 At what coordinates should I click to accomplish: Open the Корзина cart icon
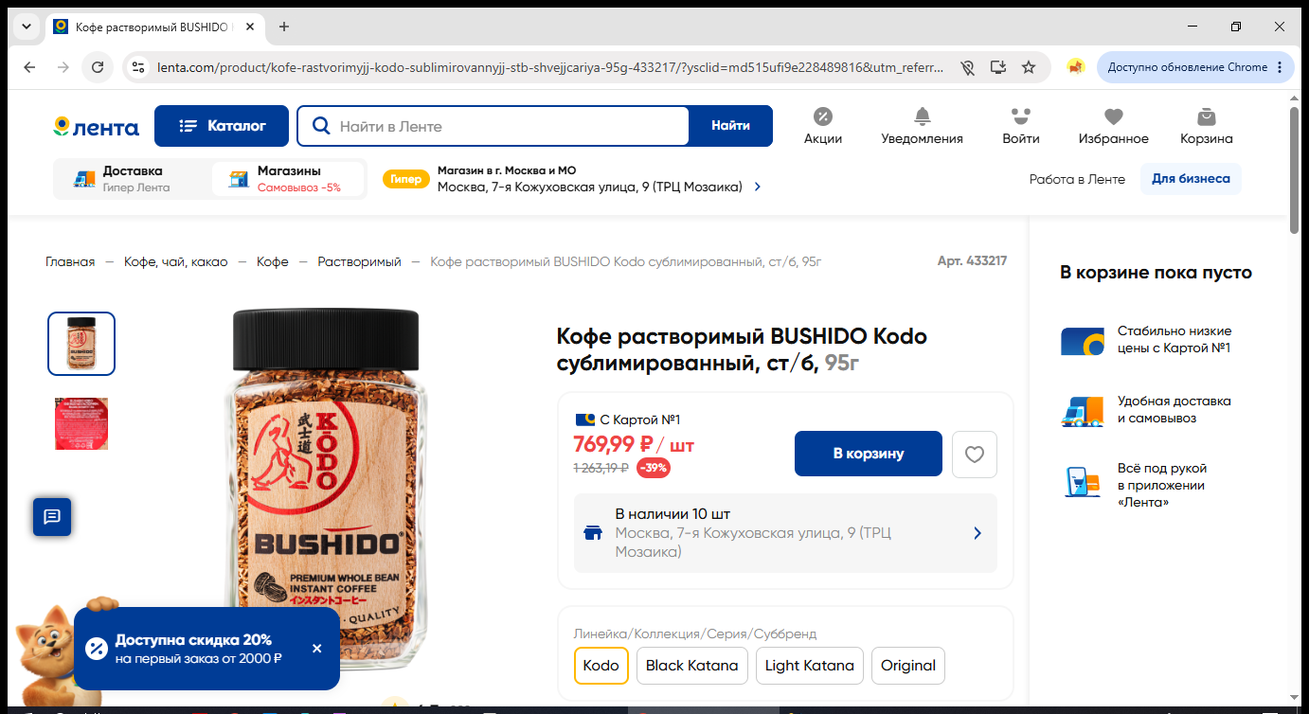point(1207,126)
